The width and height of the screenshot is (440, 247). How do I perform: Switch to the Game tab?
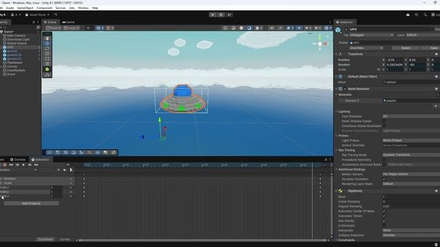68,22
